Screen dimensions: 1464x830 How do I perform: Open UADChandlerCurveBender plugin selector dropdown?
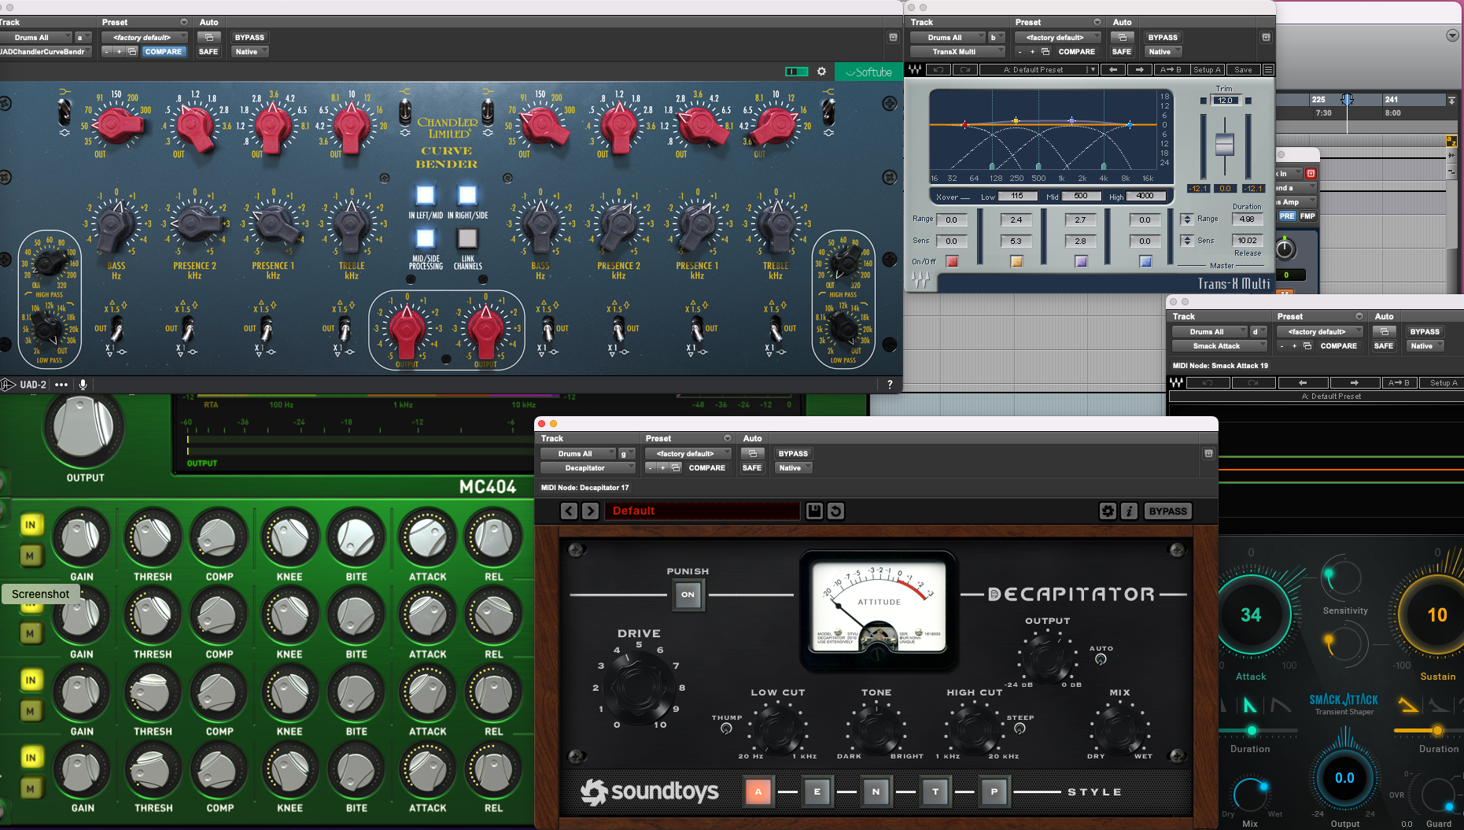(46, 51)
